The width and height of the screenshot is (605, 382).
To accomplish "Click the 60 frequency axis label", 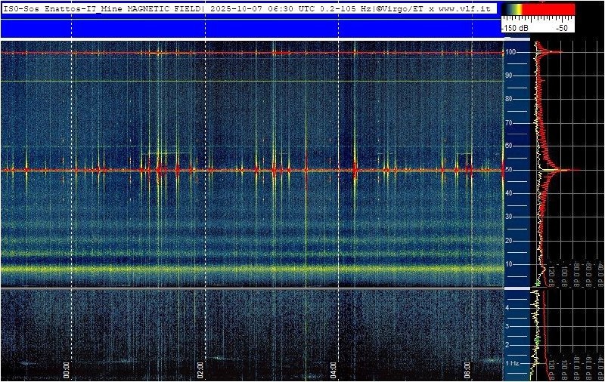I will (509, 146).
